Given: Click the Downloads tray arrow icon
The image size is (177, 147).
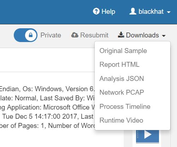Looking at the screenshot, I should click(x=121, y=35).
